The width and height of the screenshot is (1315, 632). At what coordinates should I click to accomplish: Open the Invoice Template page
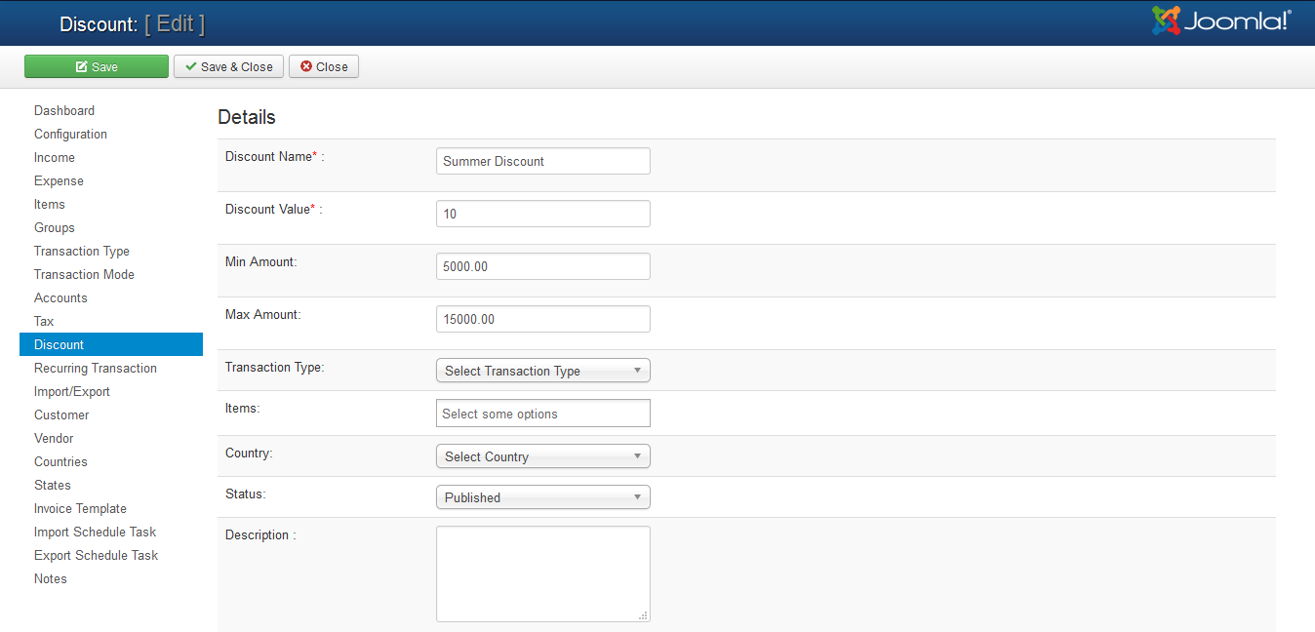(80, 509)
